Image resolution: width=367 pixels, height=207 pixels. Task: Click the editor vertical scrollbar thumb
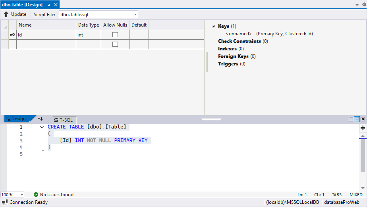(363, 155)
